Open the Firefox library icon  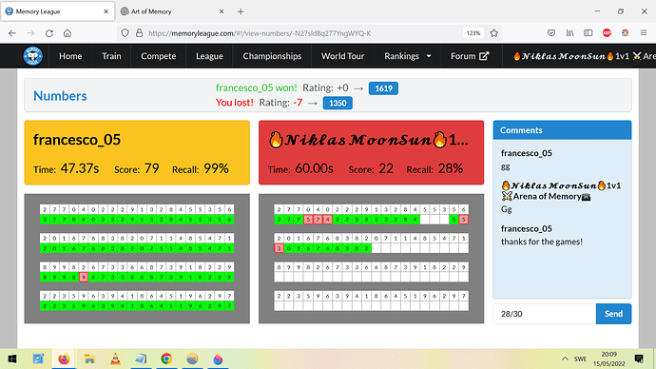tap(569, 33)
